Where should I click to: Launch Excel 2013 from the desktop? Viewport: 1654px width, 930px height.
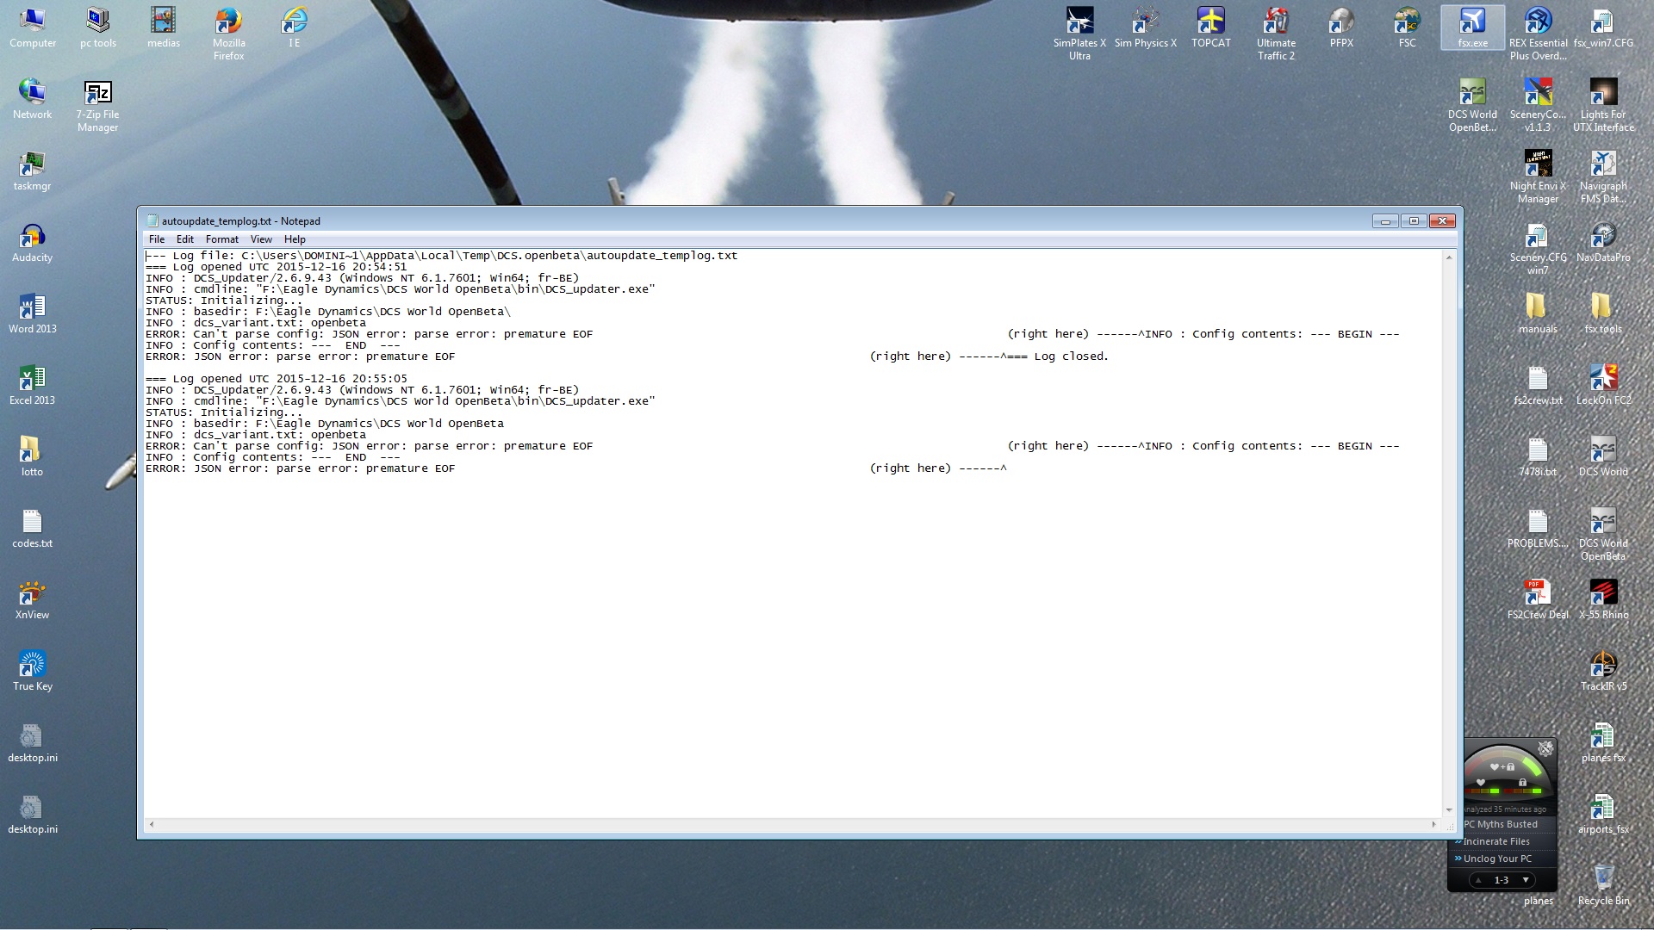[x=32, y=385]
